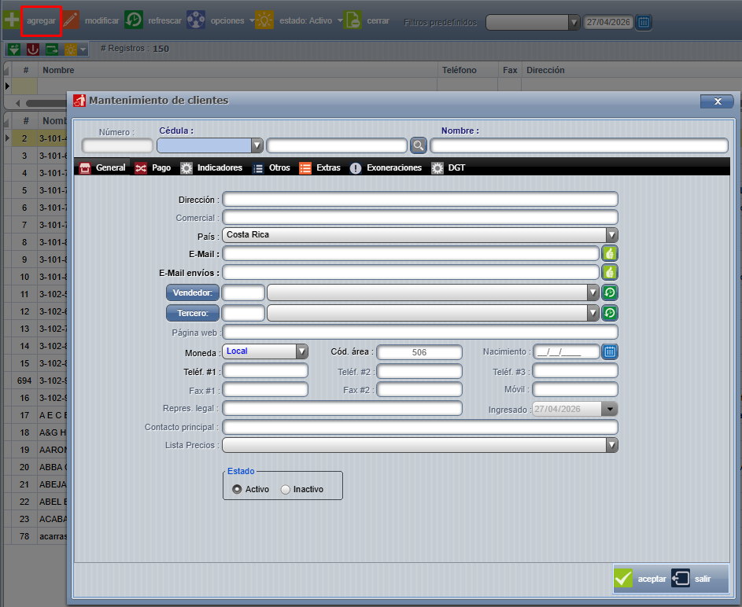Validate E-Mail envíos with its thumbs-up icon
Image resolution: width=742 pixels, height=607 pixels.
click(610, 272)
